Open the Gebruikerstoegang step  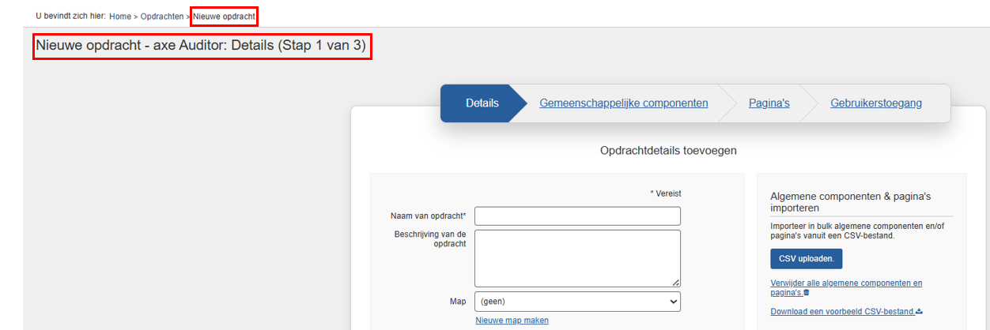(875, 103)
